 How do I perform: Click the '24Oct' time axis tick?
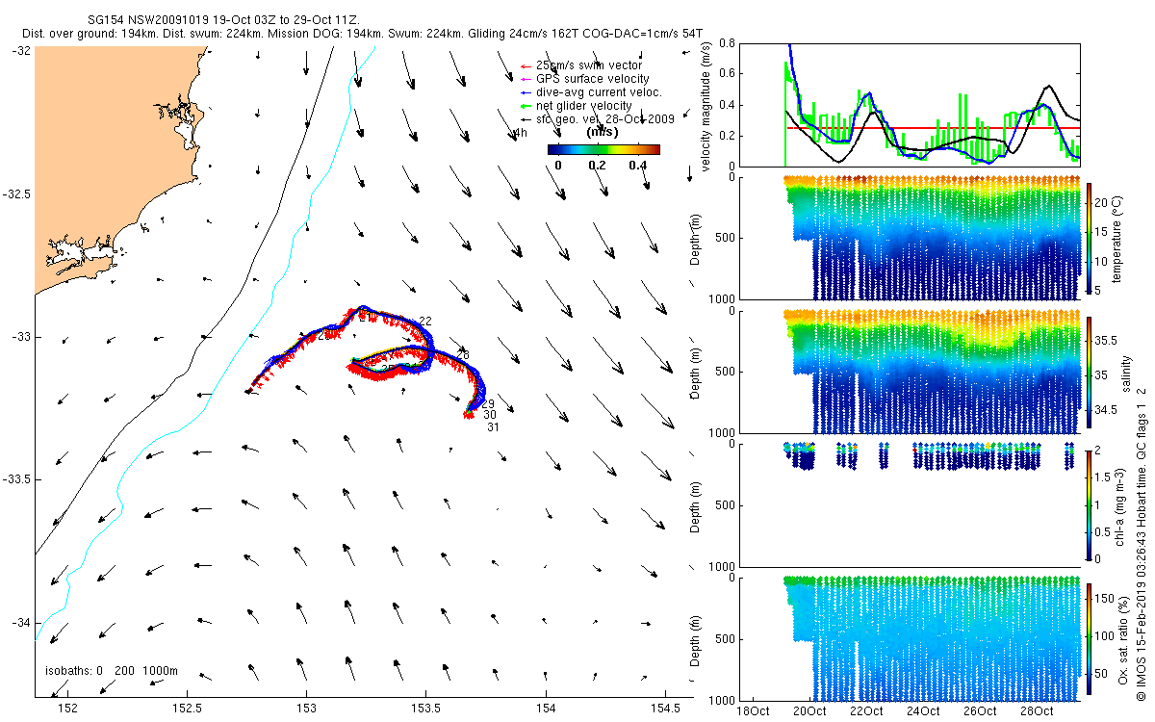pos(923,711)
